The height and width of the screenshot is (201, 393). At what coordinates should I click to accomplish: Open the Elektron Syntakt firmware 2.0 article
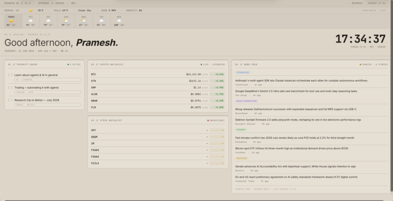coord(298,120)
